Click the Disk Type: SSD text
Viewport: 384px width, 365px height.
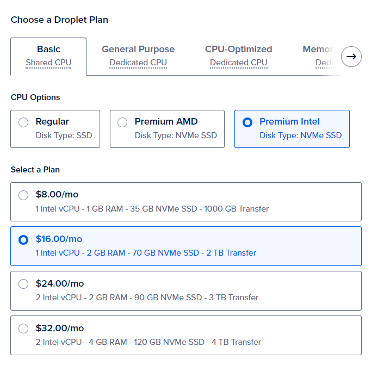coord(64,135)
